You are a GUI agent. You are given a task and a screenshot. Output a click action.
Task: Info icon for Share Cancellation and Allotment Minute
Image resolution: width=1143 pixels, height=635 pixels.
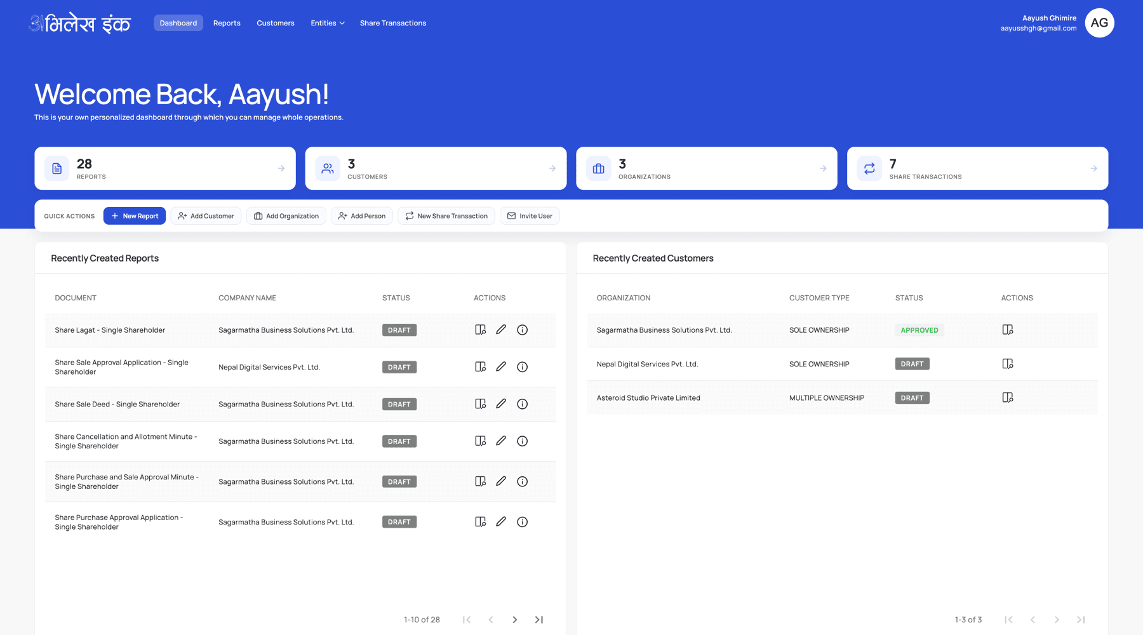[522, 441]
